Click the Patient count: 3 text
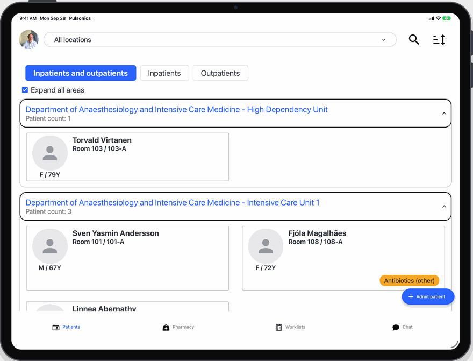 click(x=48, y=211)
